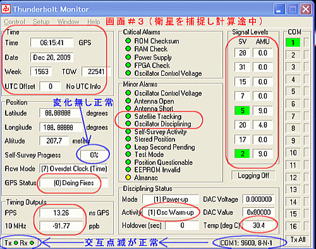Image resolution: width=316 pixels, height=249 pixels.
Task: Click the ROM Checksum alarm indicator
Action: pos(128,40)
